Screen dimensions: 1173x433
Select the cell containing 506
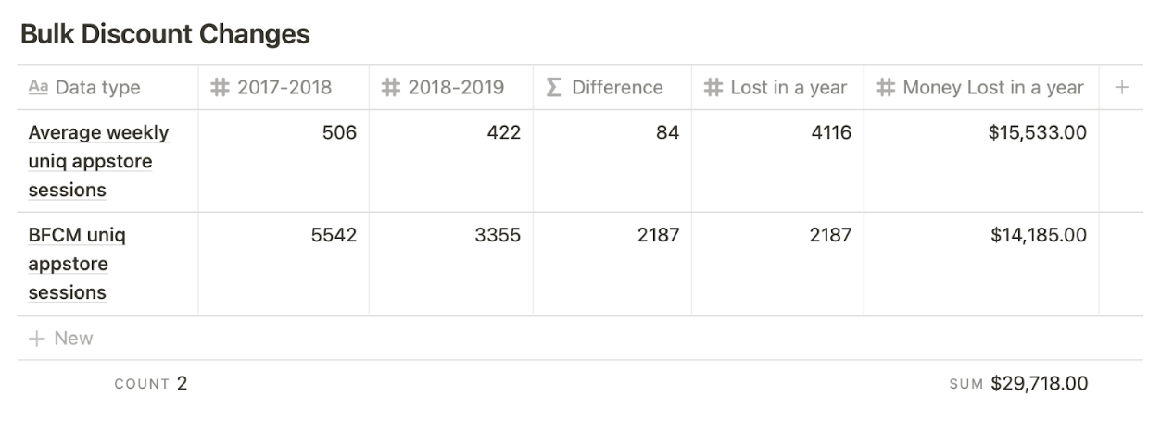tap(284, 161)
